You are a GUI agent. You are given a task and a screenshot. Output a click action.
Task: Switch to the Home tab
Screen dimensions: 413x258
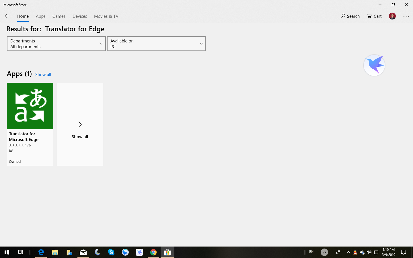point(23,16)
